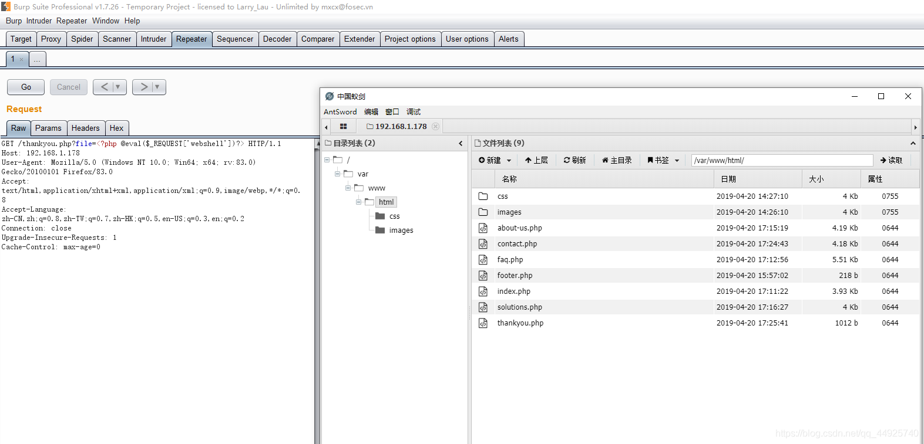Jump to the home directory with 主目录
924x444 pixels.
tap(617, 160)
